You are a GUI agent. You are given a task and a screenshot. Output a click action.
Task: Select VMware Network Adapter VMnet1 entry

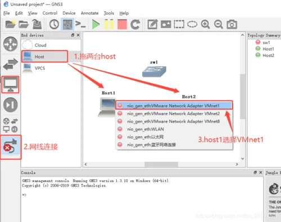[x=174, y=106]
